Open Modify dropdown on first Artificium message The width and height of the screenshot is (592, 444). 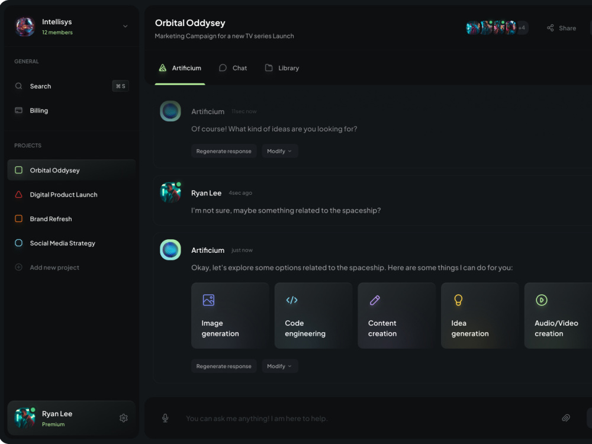(x=280, y=151)
